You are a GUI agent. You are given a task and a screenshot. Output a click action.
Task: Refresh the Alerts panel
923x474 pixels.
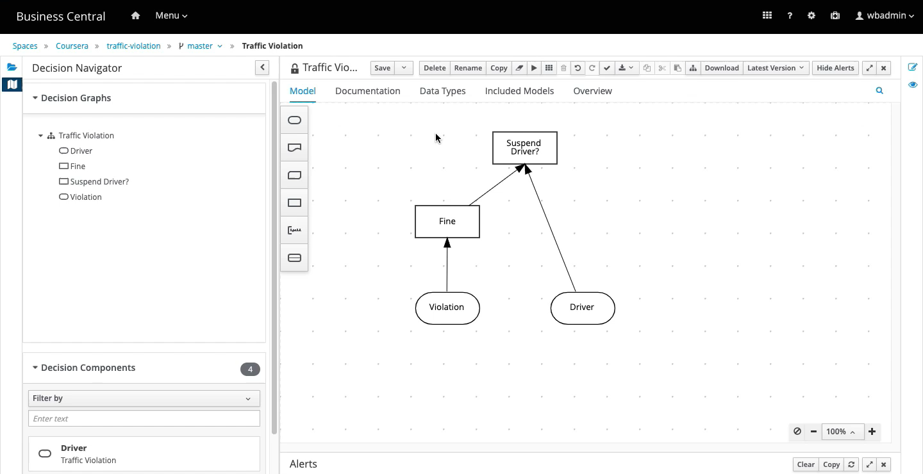851,464
